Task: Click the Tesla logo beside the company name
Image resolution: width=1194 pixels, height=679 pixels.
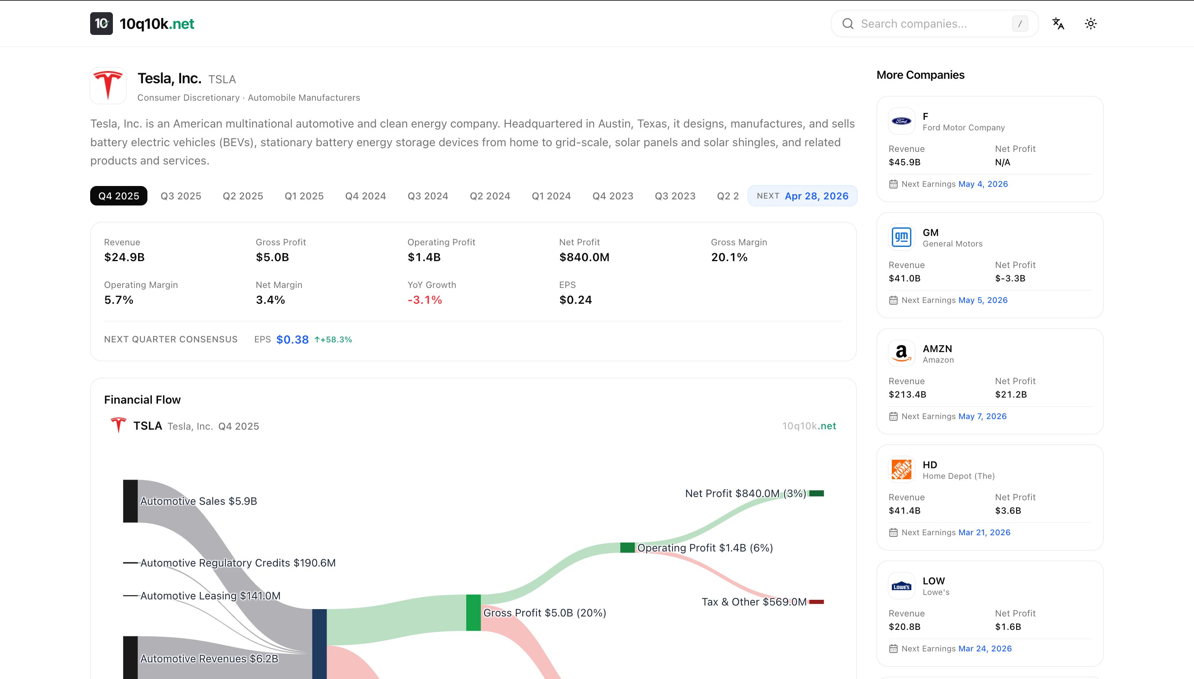Action: (108, 85)
